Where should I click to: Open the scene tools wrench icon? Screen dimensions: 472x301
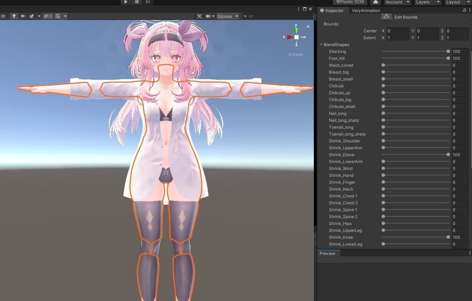[x=199, y=16]
